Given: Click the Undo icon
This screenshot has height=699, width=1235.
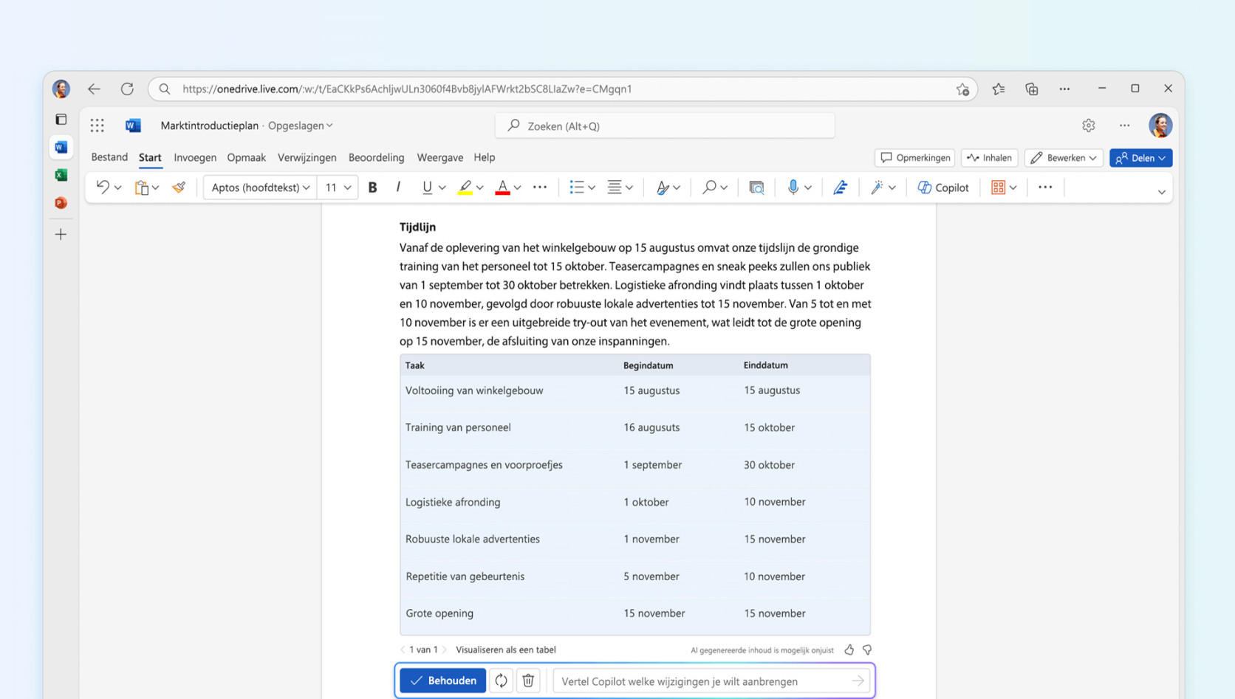Looking at the screenshot, I should (103, 187).
